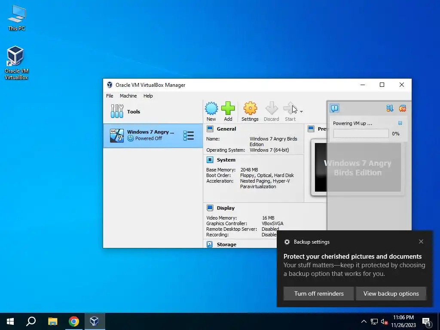Click the notification center exclamation icon
Screen dimensions: 440x330
click(334, 108)
